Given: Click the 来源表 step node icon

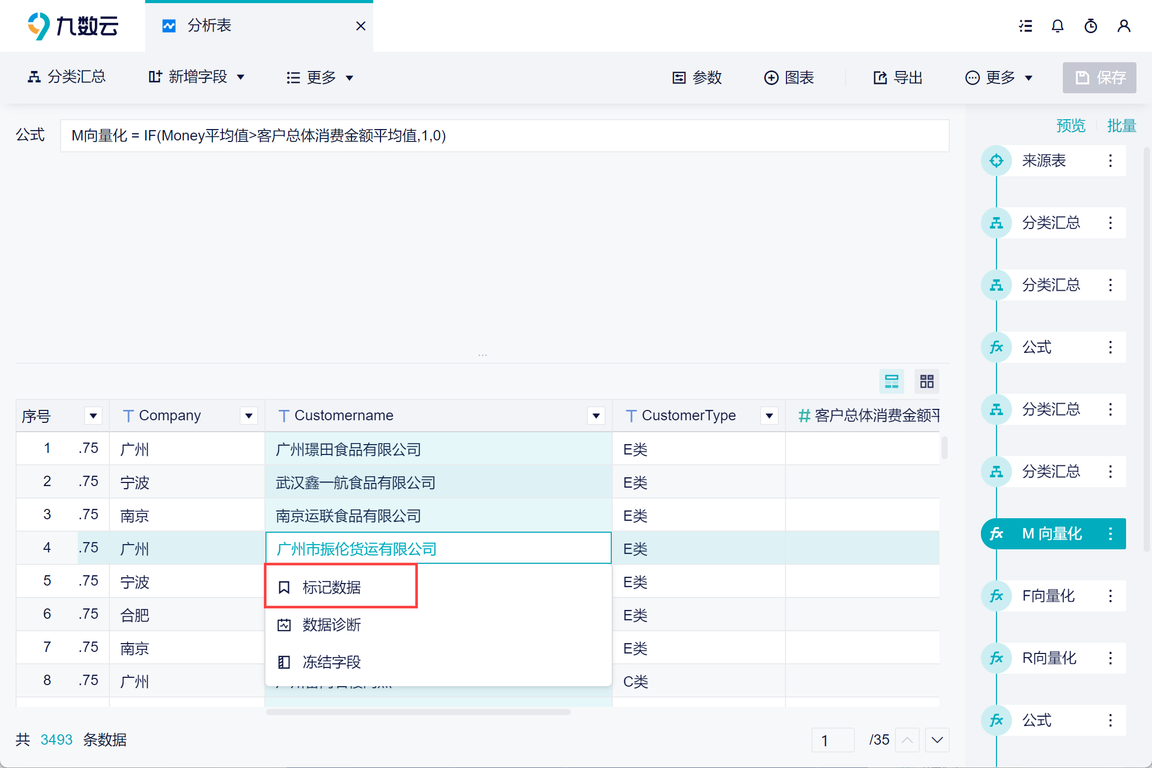Looking at the screenshot, I should [x=996, y=161].
